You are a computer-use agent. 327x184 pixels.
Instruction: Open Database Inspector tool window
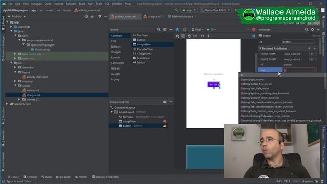click(106, 177)
